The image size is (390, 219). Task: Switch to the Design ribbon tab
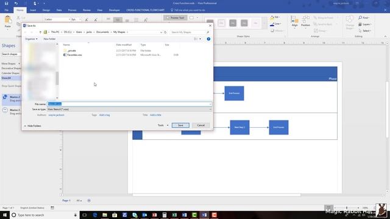point(46,10)
